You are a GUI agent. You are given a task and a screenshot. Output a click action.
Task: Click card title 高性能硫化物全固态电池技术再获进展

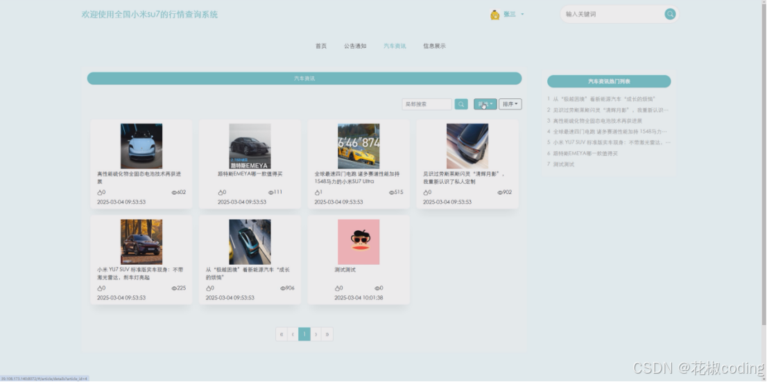(x=139, y=177)
